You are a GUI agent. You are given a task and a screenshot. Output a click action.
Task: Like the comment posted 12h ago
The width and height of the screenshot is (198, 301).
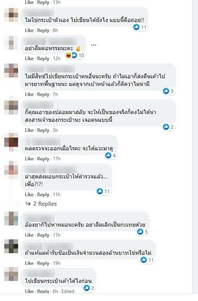point(29,59)
